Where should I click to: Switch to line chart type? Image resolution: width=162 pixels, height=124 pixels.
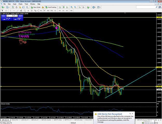tap(67, 7)
